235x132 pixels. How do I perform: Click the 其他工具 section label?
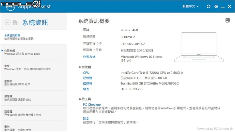point(85,99)
